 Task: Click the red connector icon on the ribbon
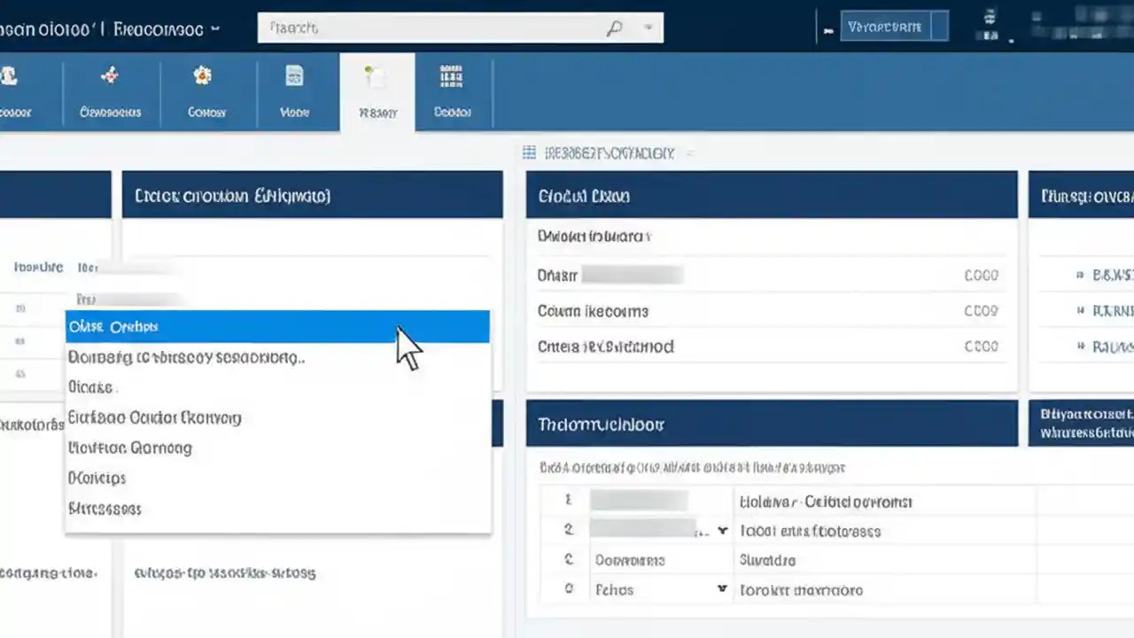109,75
